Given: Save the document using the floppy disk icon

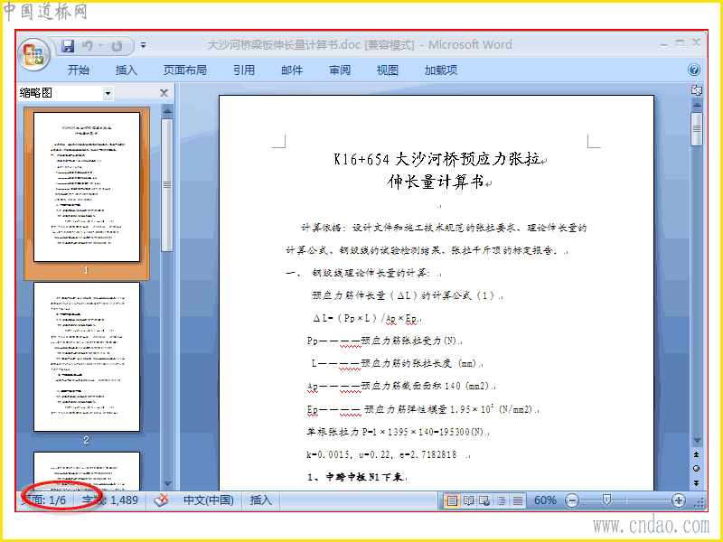Looking at the screenshot, I should pyautogui.click(x=68, y=46).
